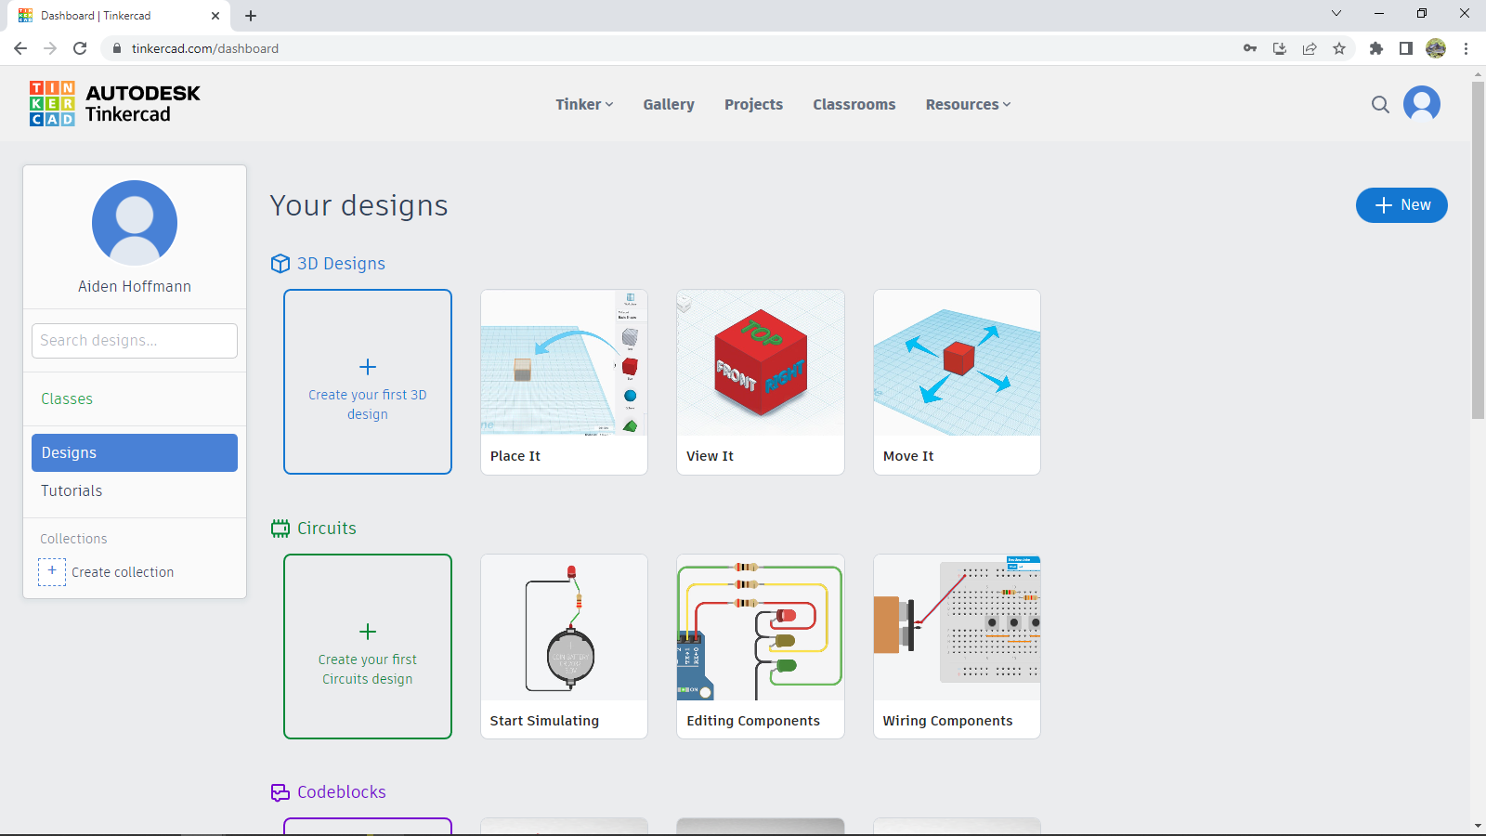Expand the Resources dropdown menu
This screenshot has width=1486, height=836.
967,104
